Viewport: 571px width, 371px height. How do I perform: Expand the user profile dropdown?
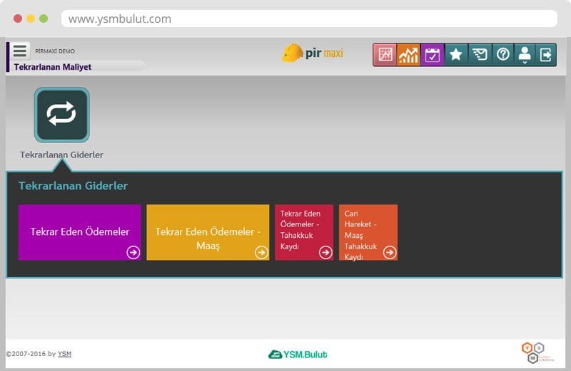525,55
